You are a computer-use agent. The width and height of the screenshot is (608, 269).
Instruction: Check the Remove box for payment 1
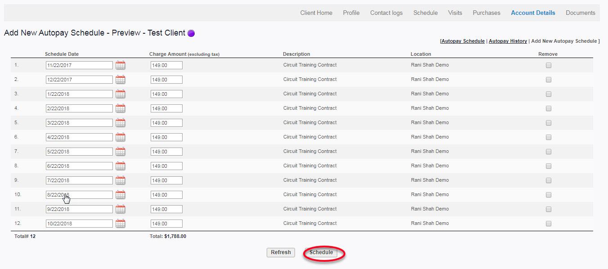coord(548,65)
